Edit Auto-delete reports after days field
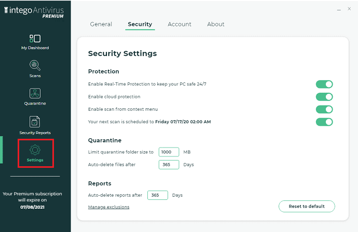Image resolution: width=358 pixels, height=232 pixels. coord(158,195)
